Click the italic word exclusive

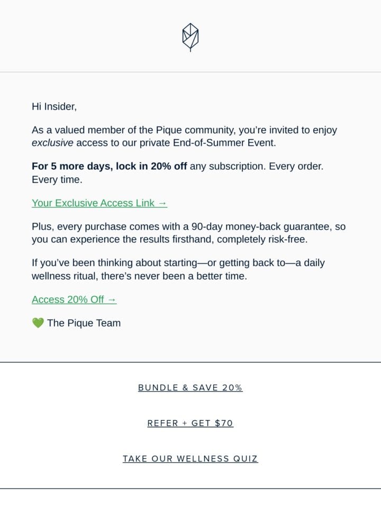click(x=52, y=143)
